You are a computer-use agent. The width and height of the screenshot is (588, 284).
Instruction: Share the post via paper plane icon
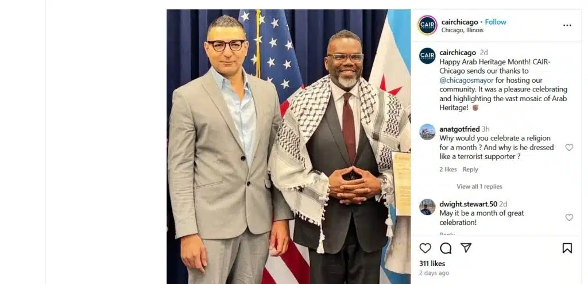point(466,248)
